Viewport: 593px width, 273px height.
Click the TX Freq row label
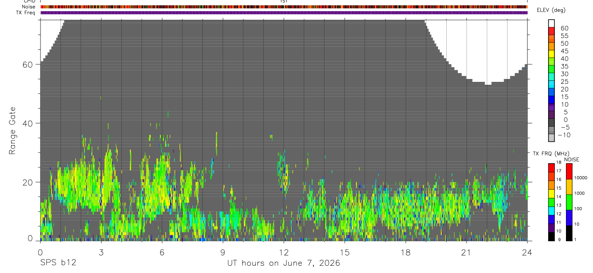click(x=26, y=13)
